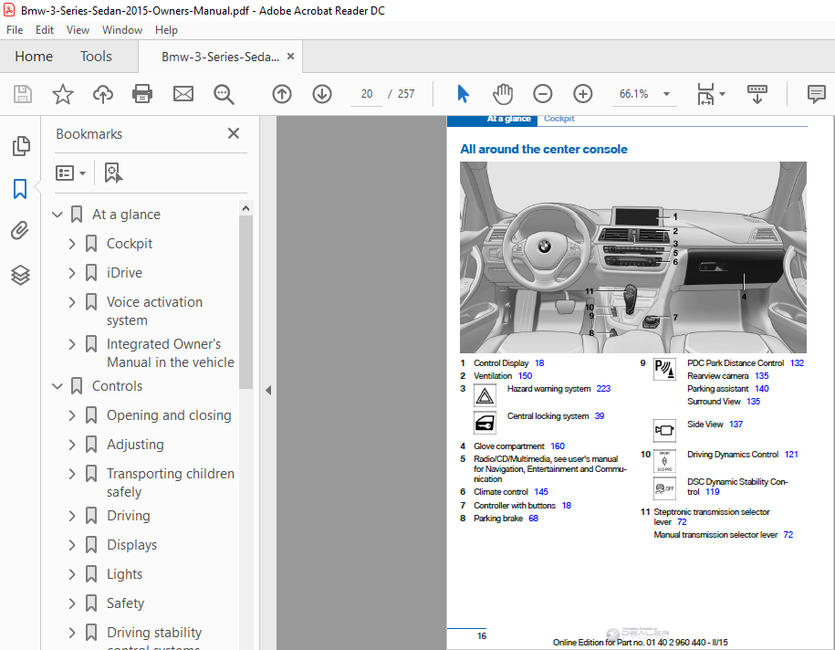This screenshot has width=835, height=650.
Task: Open the comment tool icon
Action: click(817, 94)
